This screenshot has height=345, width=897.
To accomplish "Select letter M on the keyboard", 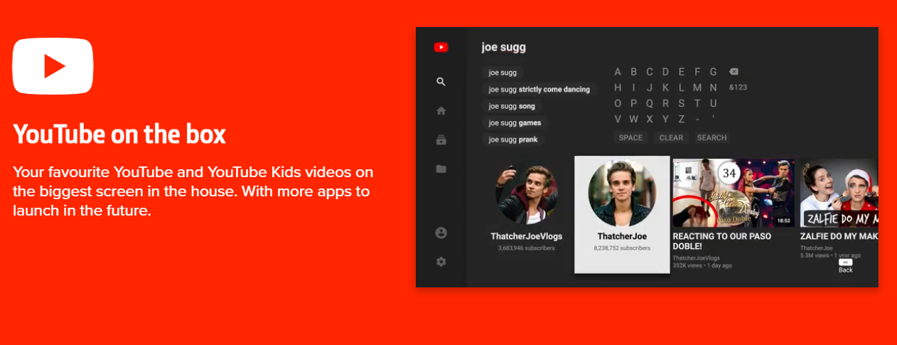I will tap(697, 87).
